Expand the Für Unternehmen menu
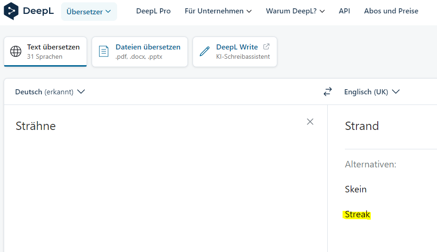This screenshot has height=252, width=437. coord(218,11)
